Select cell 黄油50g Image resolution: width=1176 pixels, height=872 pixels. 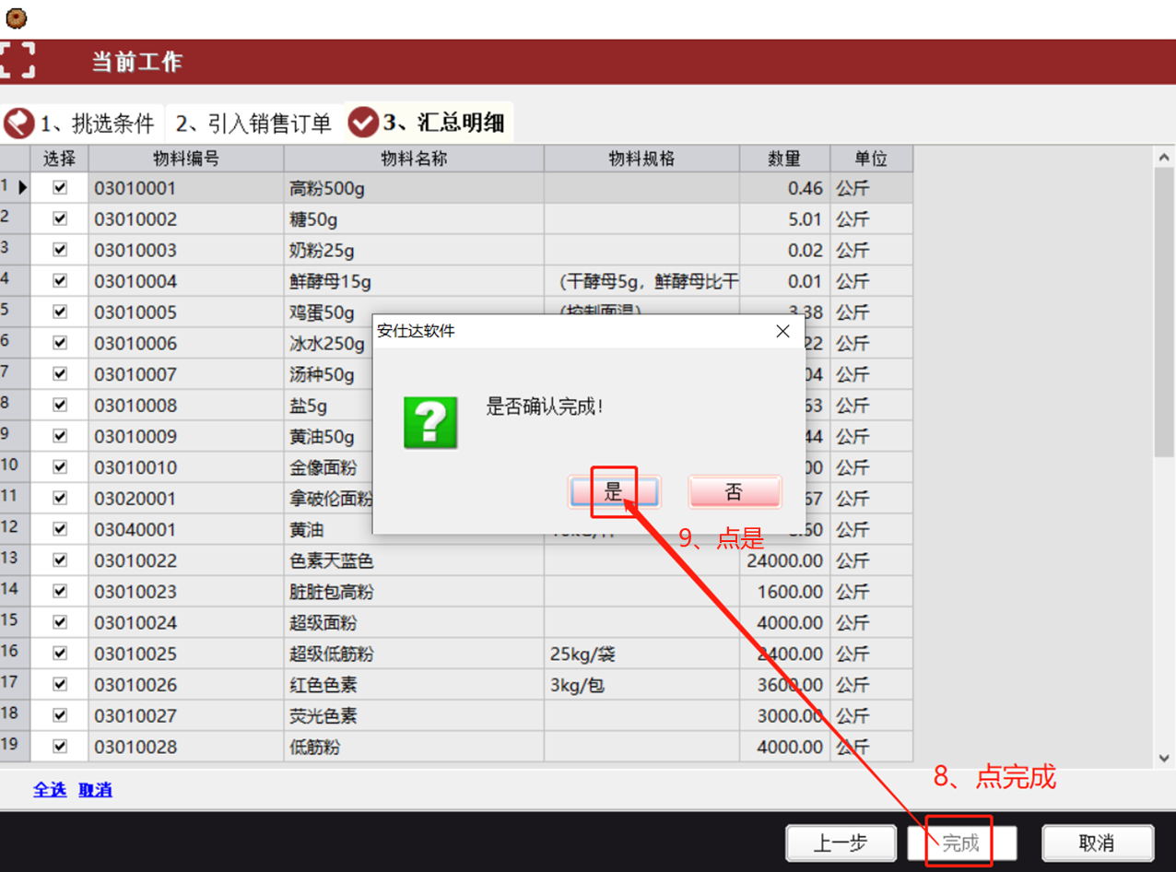[328, 436]
